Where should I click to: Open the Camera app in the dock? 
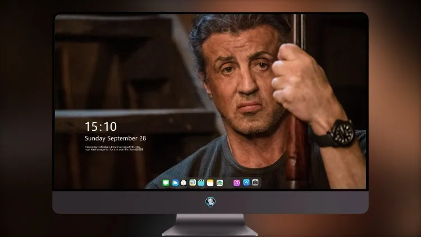(x=255, y=183)
